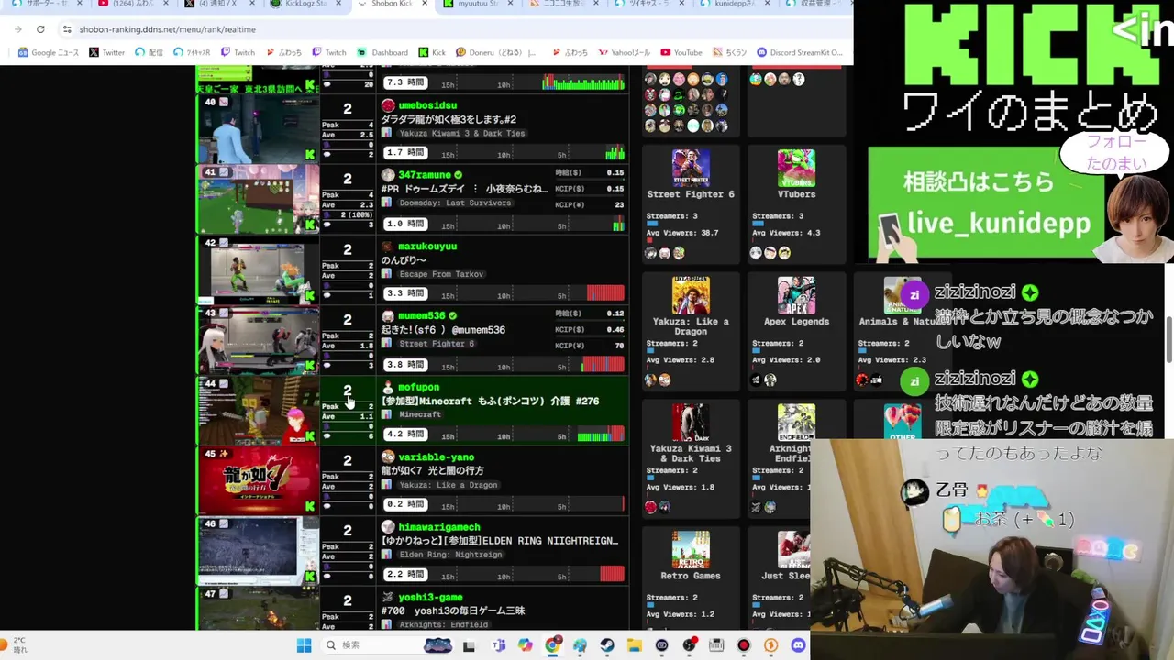Open rank 46 Elden Ring stream thumbnail

coord(258,551)
